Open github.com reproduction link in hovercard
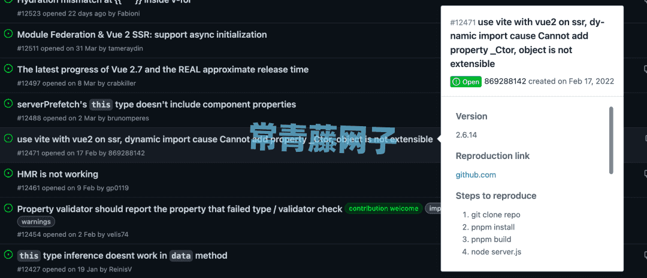The width and height of the screenshot is (647, 278). pyautogui.click(x=476, y=175)
